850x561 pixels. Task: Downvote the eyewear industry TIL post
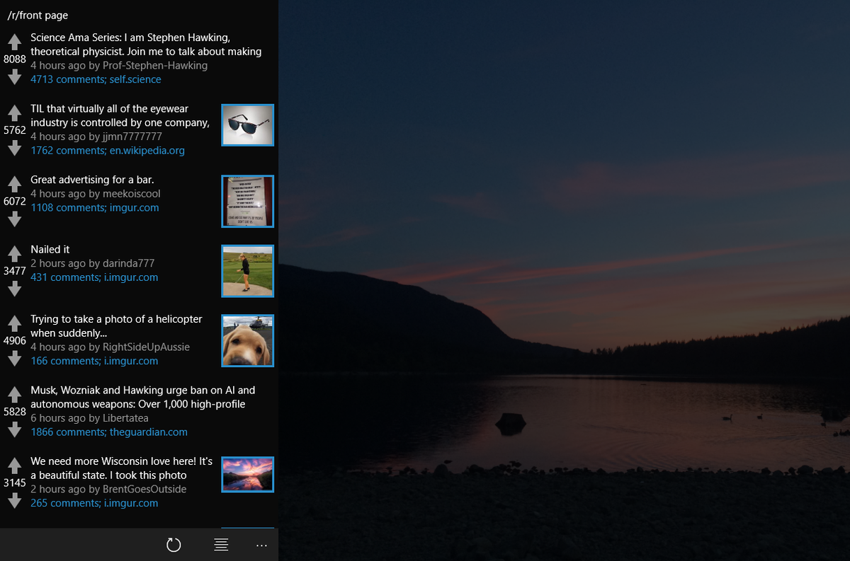14,148
